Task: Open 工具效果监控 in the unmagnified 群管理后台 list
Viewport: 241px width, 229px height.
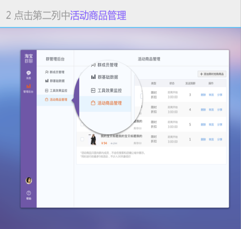Action: (56, 90)
